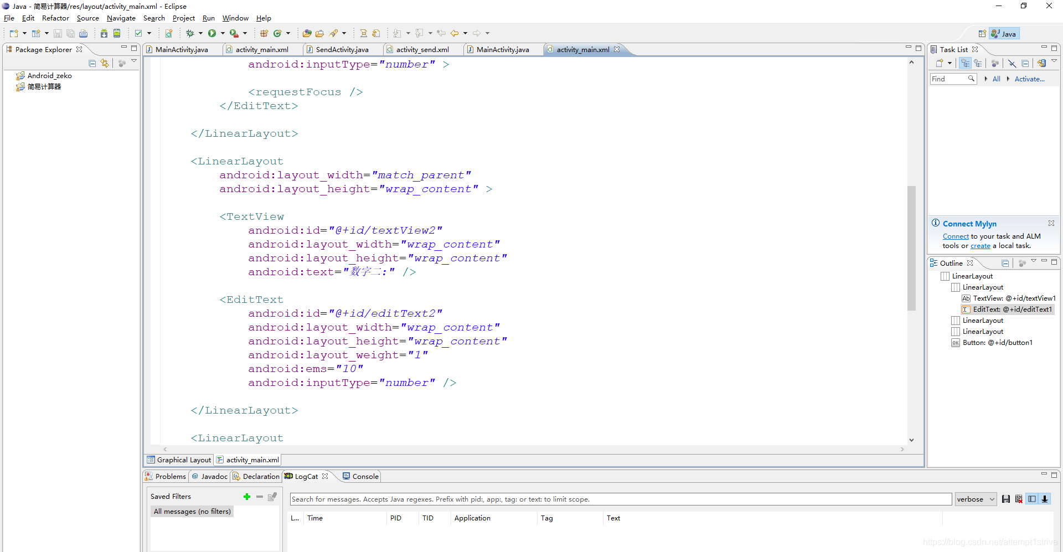
Task: Click magnifier icon in Task List Find
Action: click(971, 79)
